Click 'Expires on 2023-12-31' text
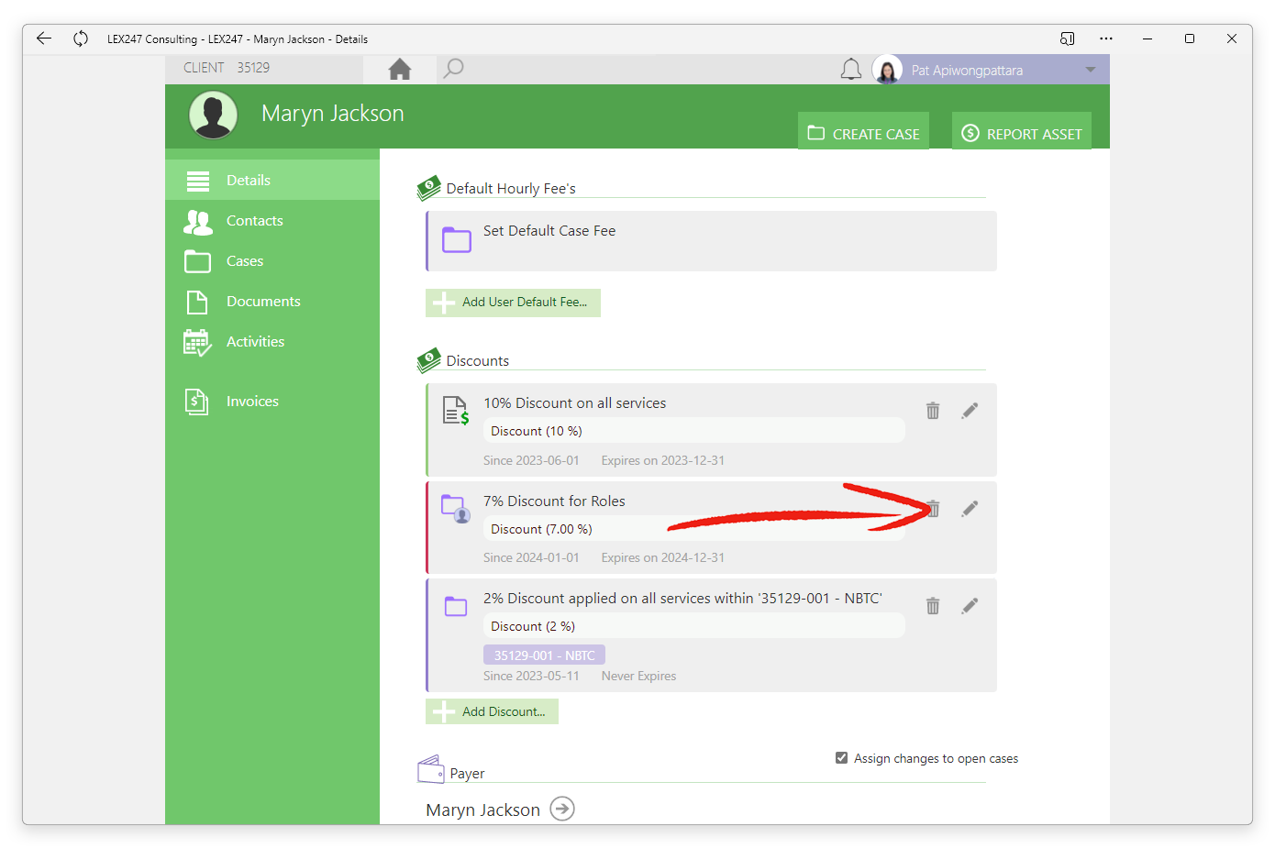 click(663, 460)
